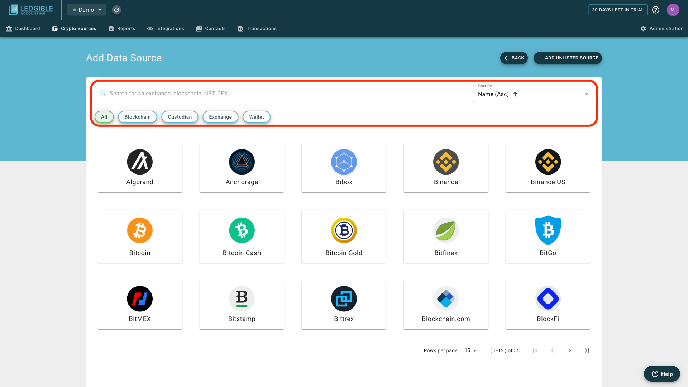Select the All filter chip
This screenshot has width=688, height=387.
(104, 117)
